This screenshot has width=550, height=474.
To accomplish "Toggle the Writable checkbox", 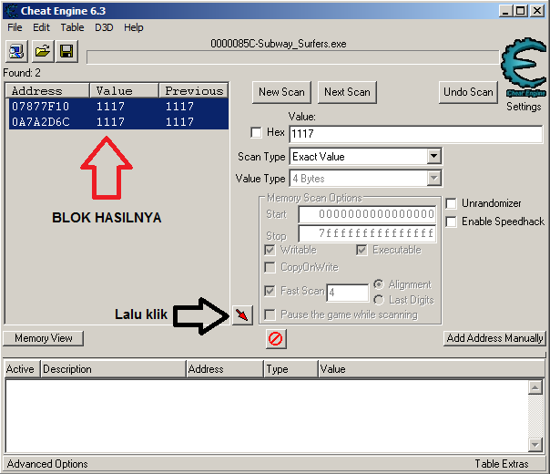I will pos(270,250).
